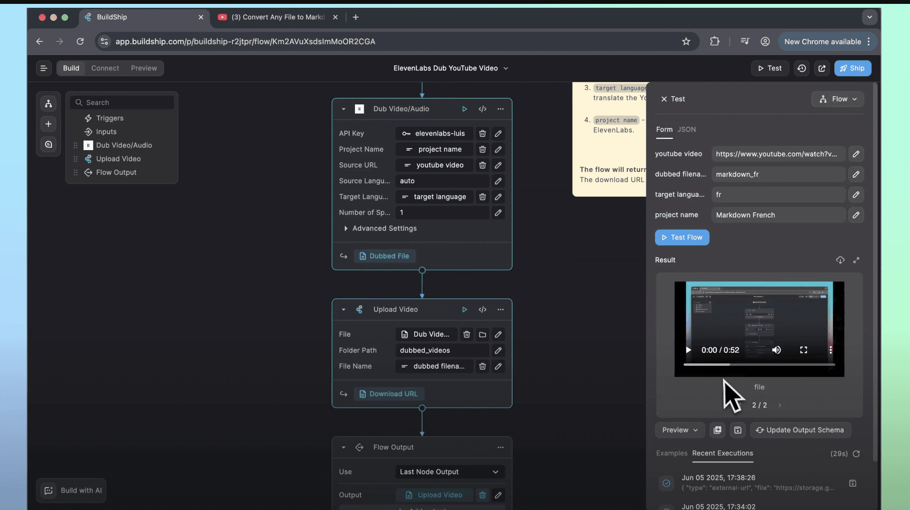
Task: Expand the result to fullscreen view
Action: coord(856,260)
